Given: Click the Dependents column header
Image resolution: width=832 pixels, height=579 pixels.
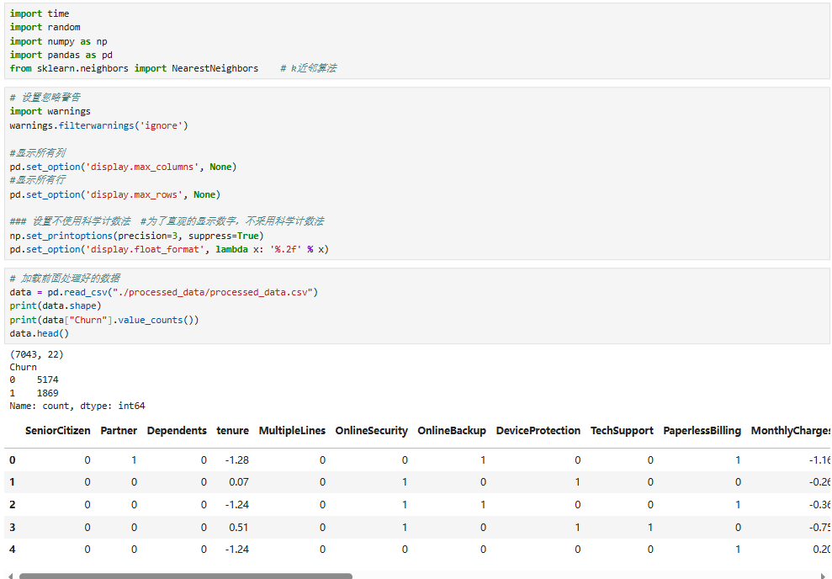Looking at the screenshot, I should tap(177, 431).
